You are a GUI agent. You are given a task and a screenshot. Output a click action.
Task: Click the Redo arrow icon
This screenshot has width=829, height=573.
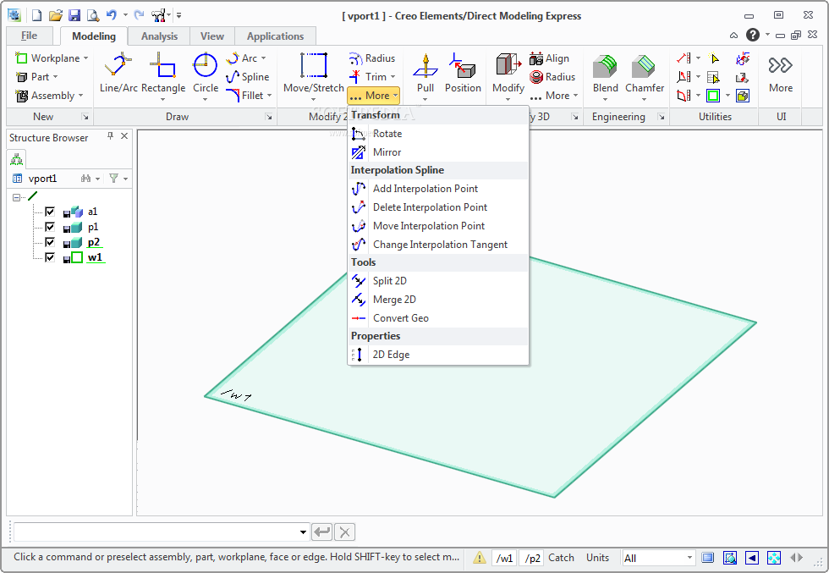pyautogui.click(x=139, y=15)
